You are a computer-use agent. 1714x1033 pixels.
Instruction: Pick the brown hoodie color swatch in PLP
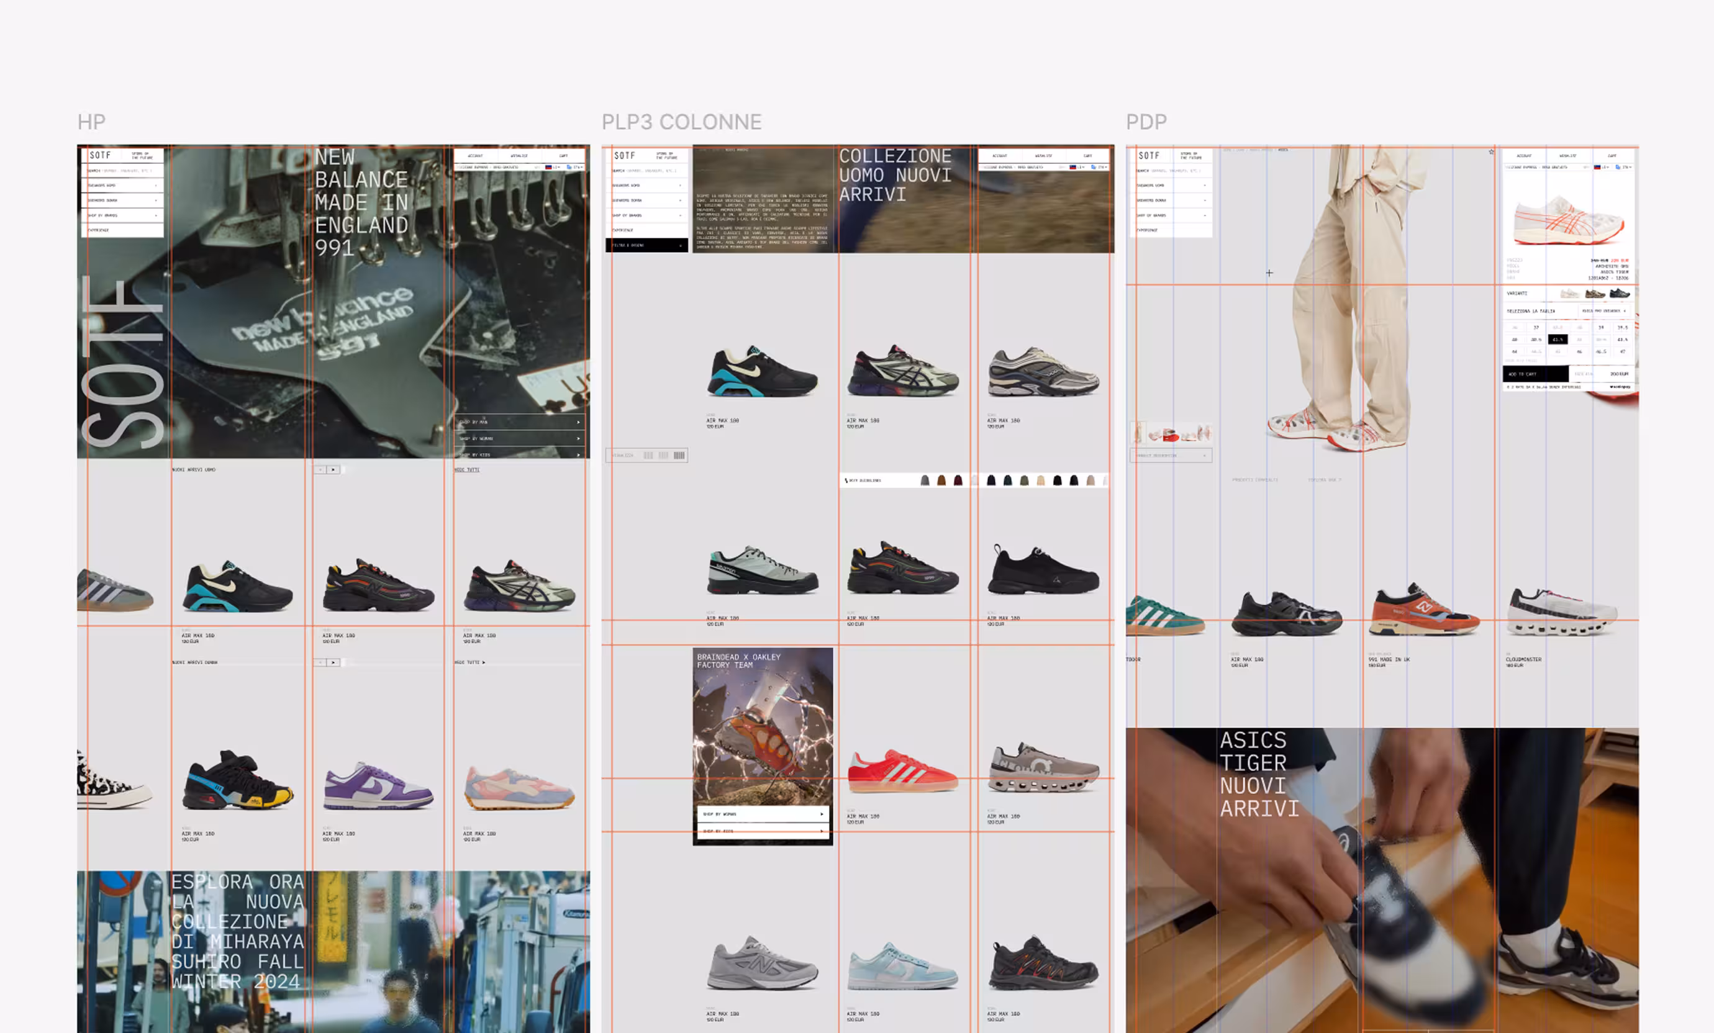click(941, 480)
